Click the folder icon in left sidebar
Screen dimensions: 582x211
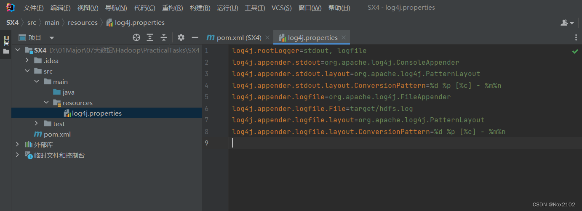(6, 52)
